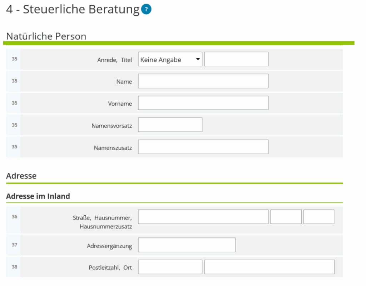Screen dimensions: 366x286
Task: Click row number 38 marker
Action: (x=14, y=266)
